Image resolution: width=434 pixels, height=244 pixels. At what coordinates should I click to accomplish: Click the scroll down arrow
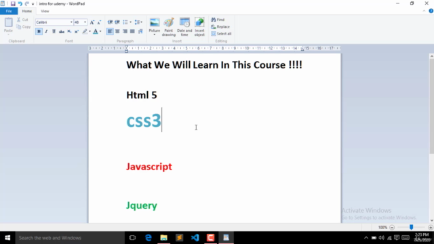(431, 220)
